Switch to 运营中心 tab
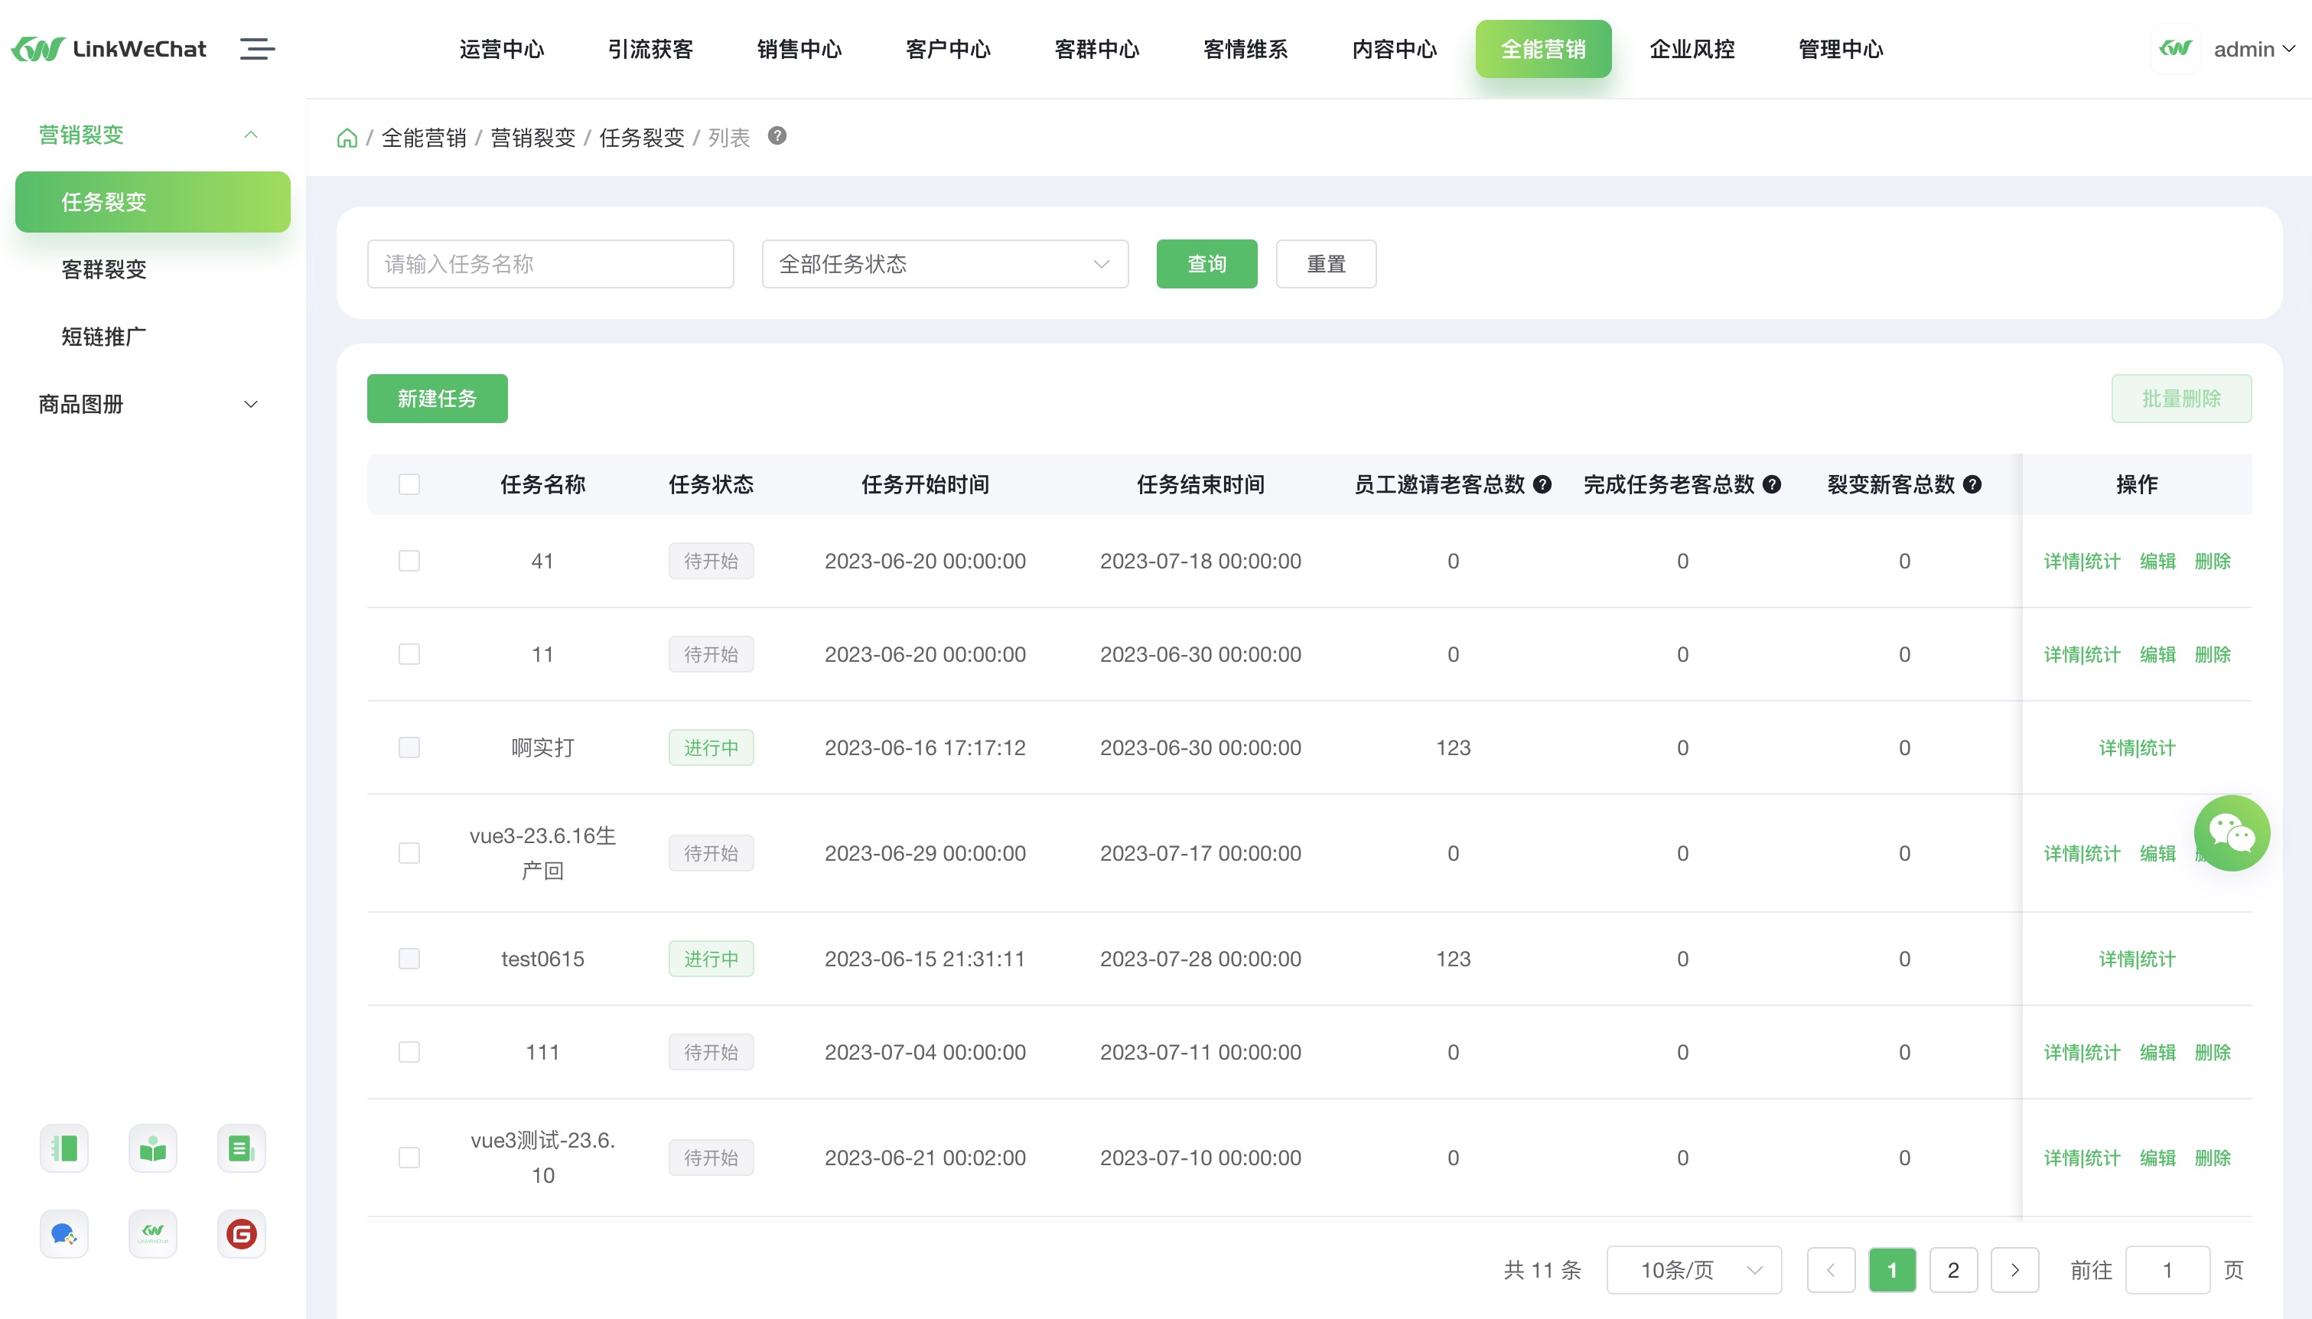Image resolution: width=2312 pixels, height=1319 pixels. [502, 49]
